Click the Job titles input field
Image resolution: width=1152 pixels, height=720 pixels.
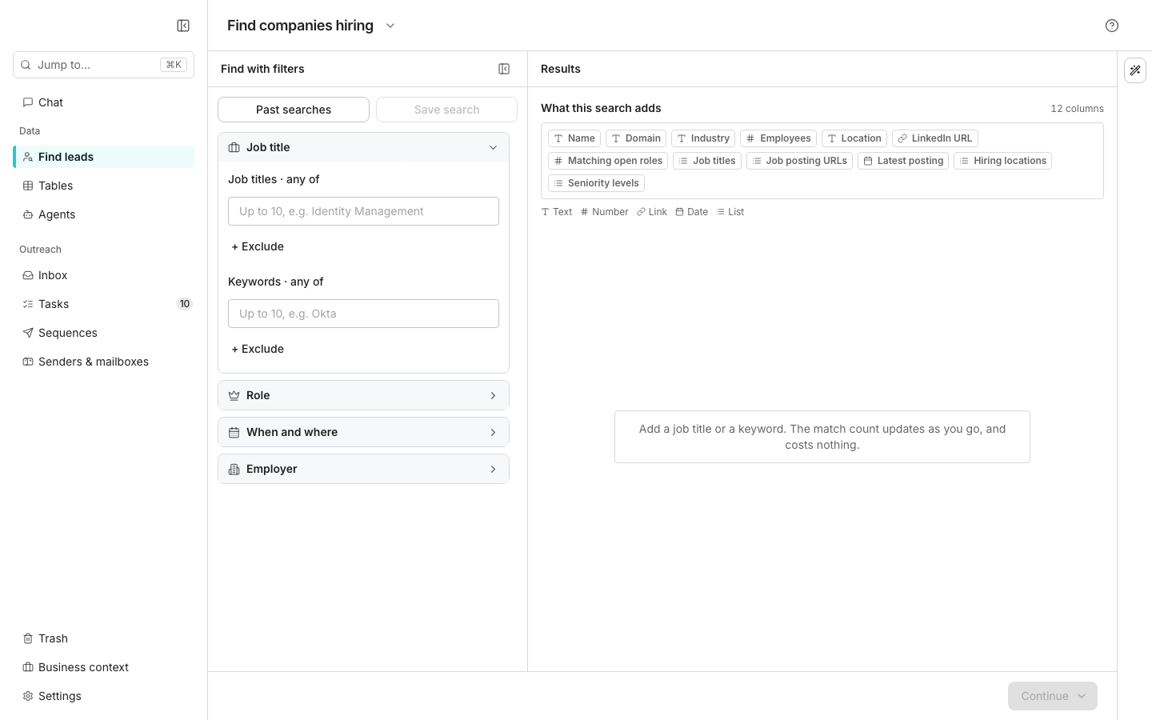pyautogui.click(x=363, y=211)
